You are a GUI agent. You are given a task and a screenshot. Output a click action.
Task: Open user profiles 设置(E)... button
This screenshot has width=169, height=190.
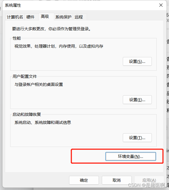(x=137, y=100)
